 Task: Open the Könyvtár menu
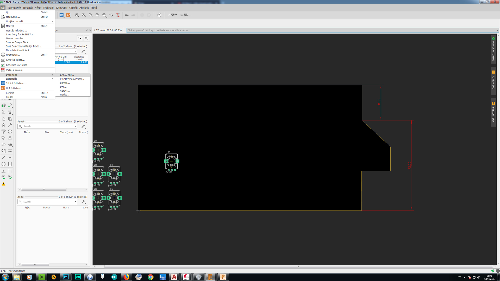[x=62, y=8]
